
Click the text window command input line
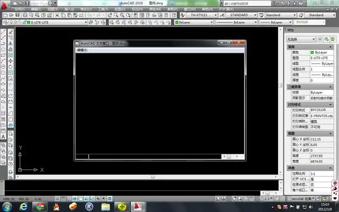[149, 156]
